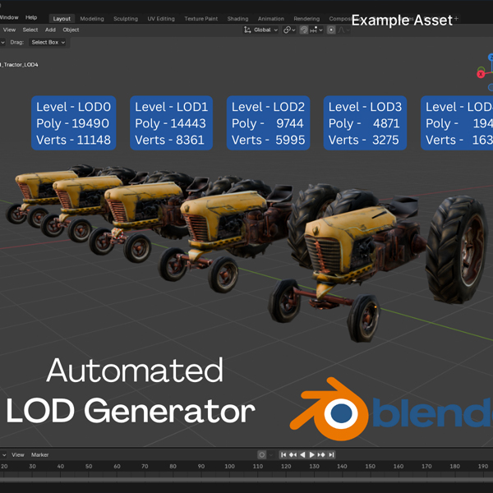Screen dimensions: 493x493
Task: Open the pivot point dropdown
Action: tap(288, 30)
